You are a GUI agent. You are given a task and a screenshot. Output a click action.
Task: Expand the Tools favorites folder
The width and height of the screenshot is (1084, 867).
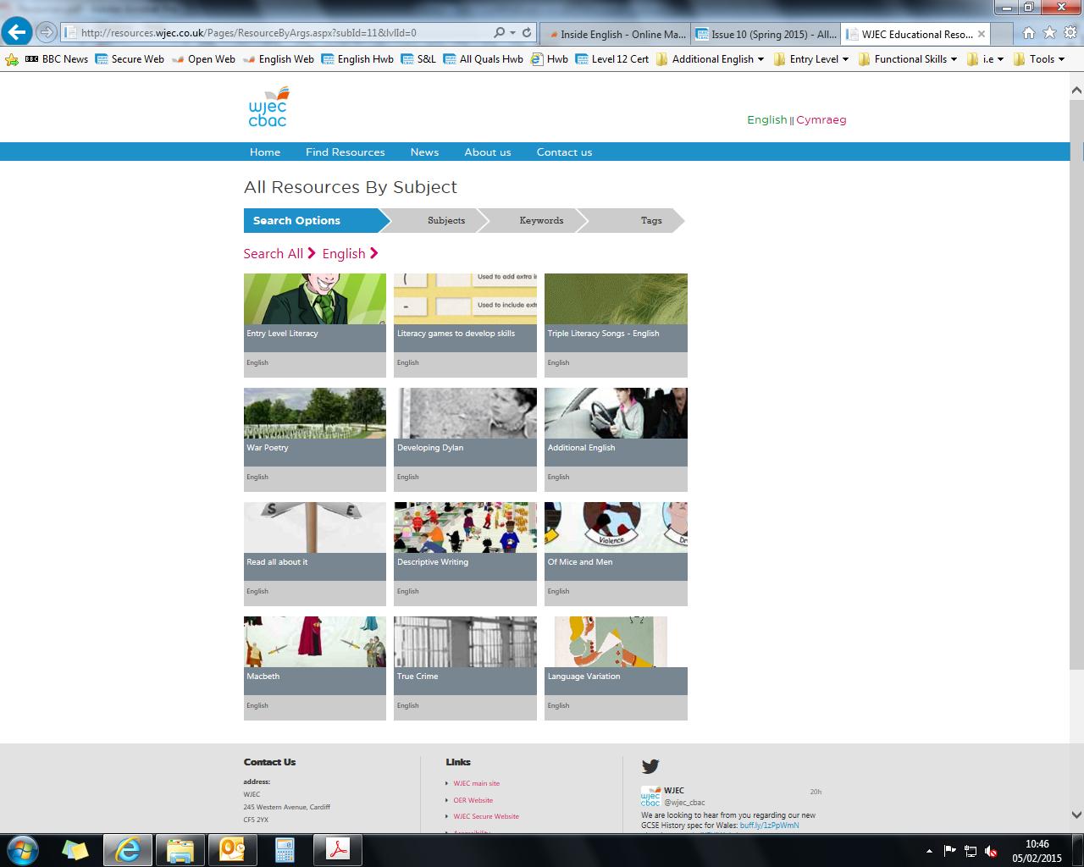(x=1038, y=59)
